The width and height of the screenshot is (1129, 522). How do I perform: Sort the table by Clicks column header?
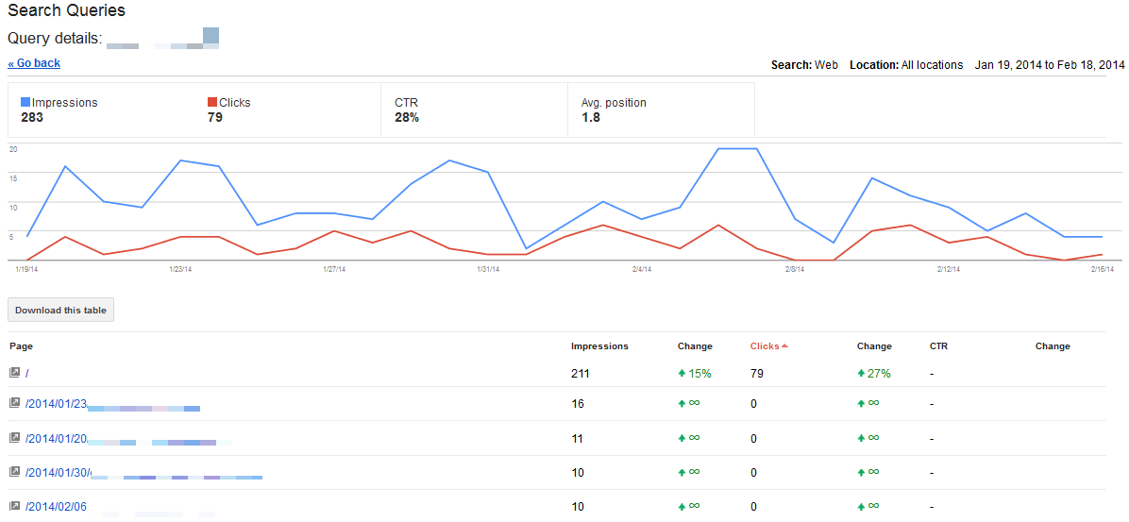pos(765,346)
